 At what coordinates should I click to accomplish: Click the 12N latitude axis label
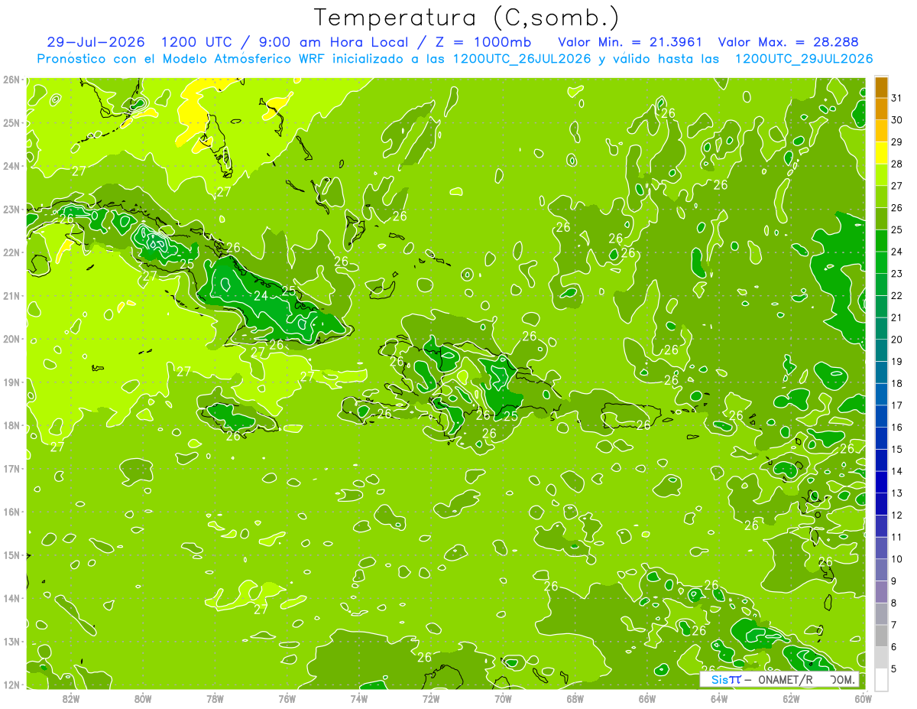coord(11,685)
